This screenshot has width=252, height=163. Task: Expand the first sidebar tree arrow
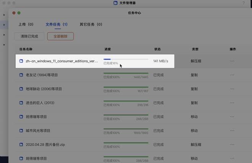tap(4, 15)
